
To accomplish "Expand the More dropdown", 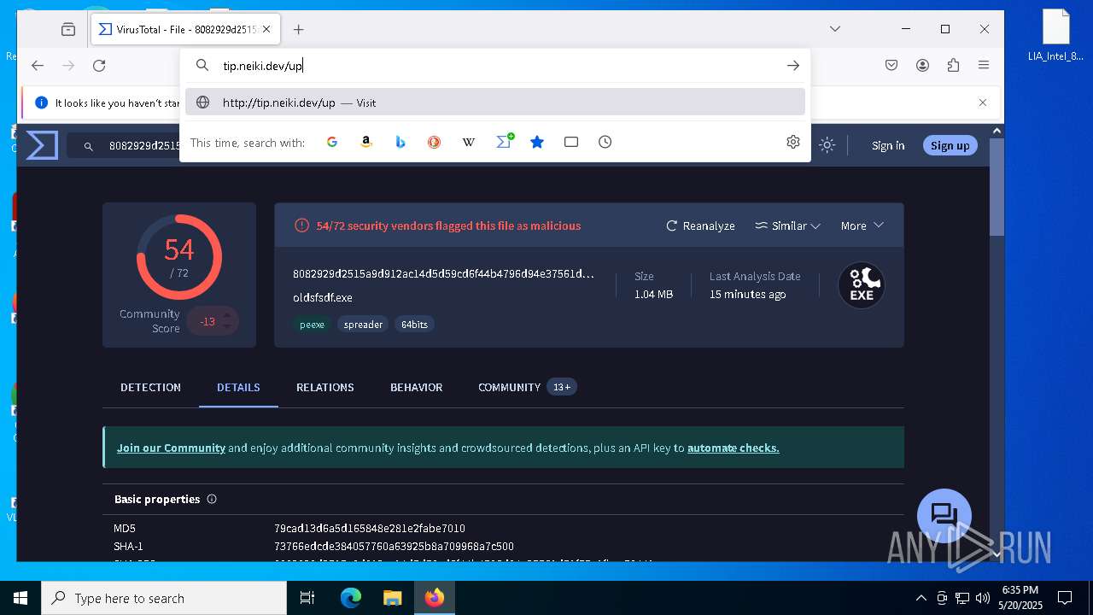I will point(862,225).
